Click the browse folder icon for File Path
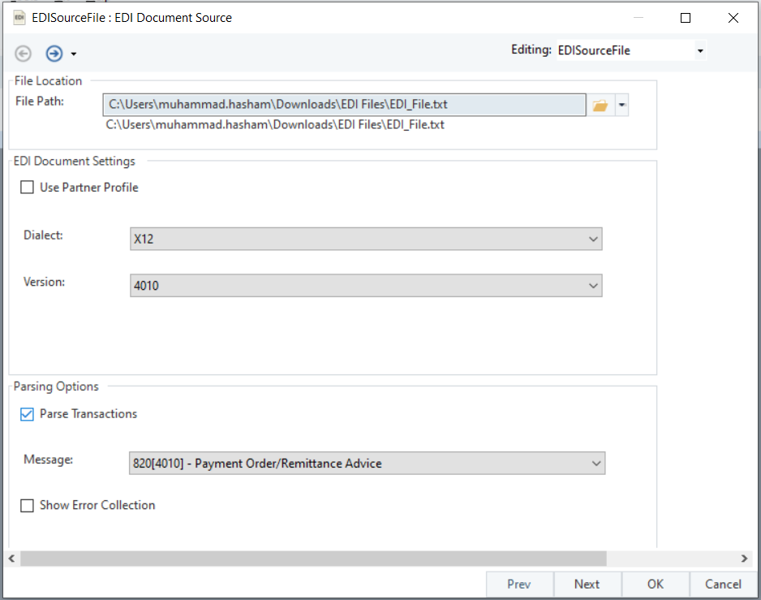Screen dimensions: 761x600 click(x=600, y=106)
